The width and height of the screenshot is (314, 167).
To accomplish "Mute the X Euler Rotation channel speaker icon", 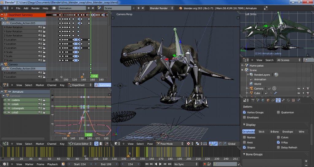I will pos(40,27).
